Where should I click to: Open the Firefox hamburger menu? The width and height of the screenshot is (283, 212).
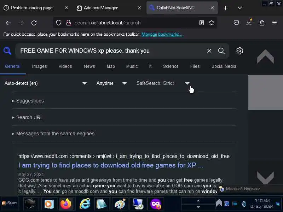pos(275,23)
